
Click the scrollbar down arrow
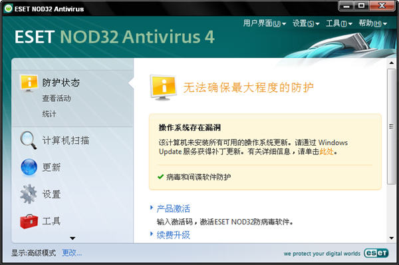coord(392,238)
